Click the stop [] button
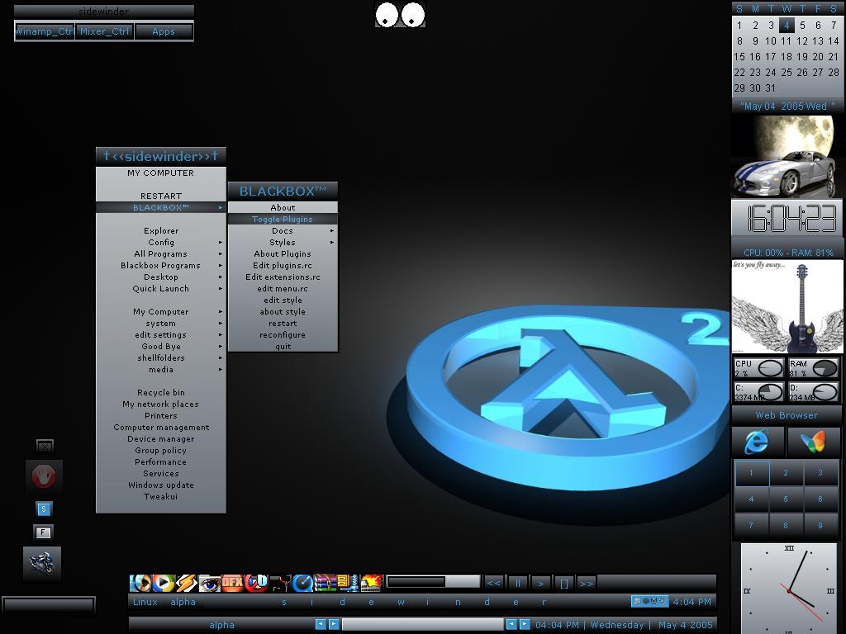 click(563, 583)
